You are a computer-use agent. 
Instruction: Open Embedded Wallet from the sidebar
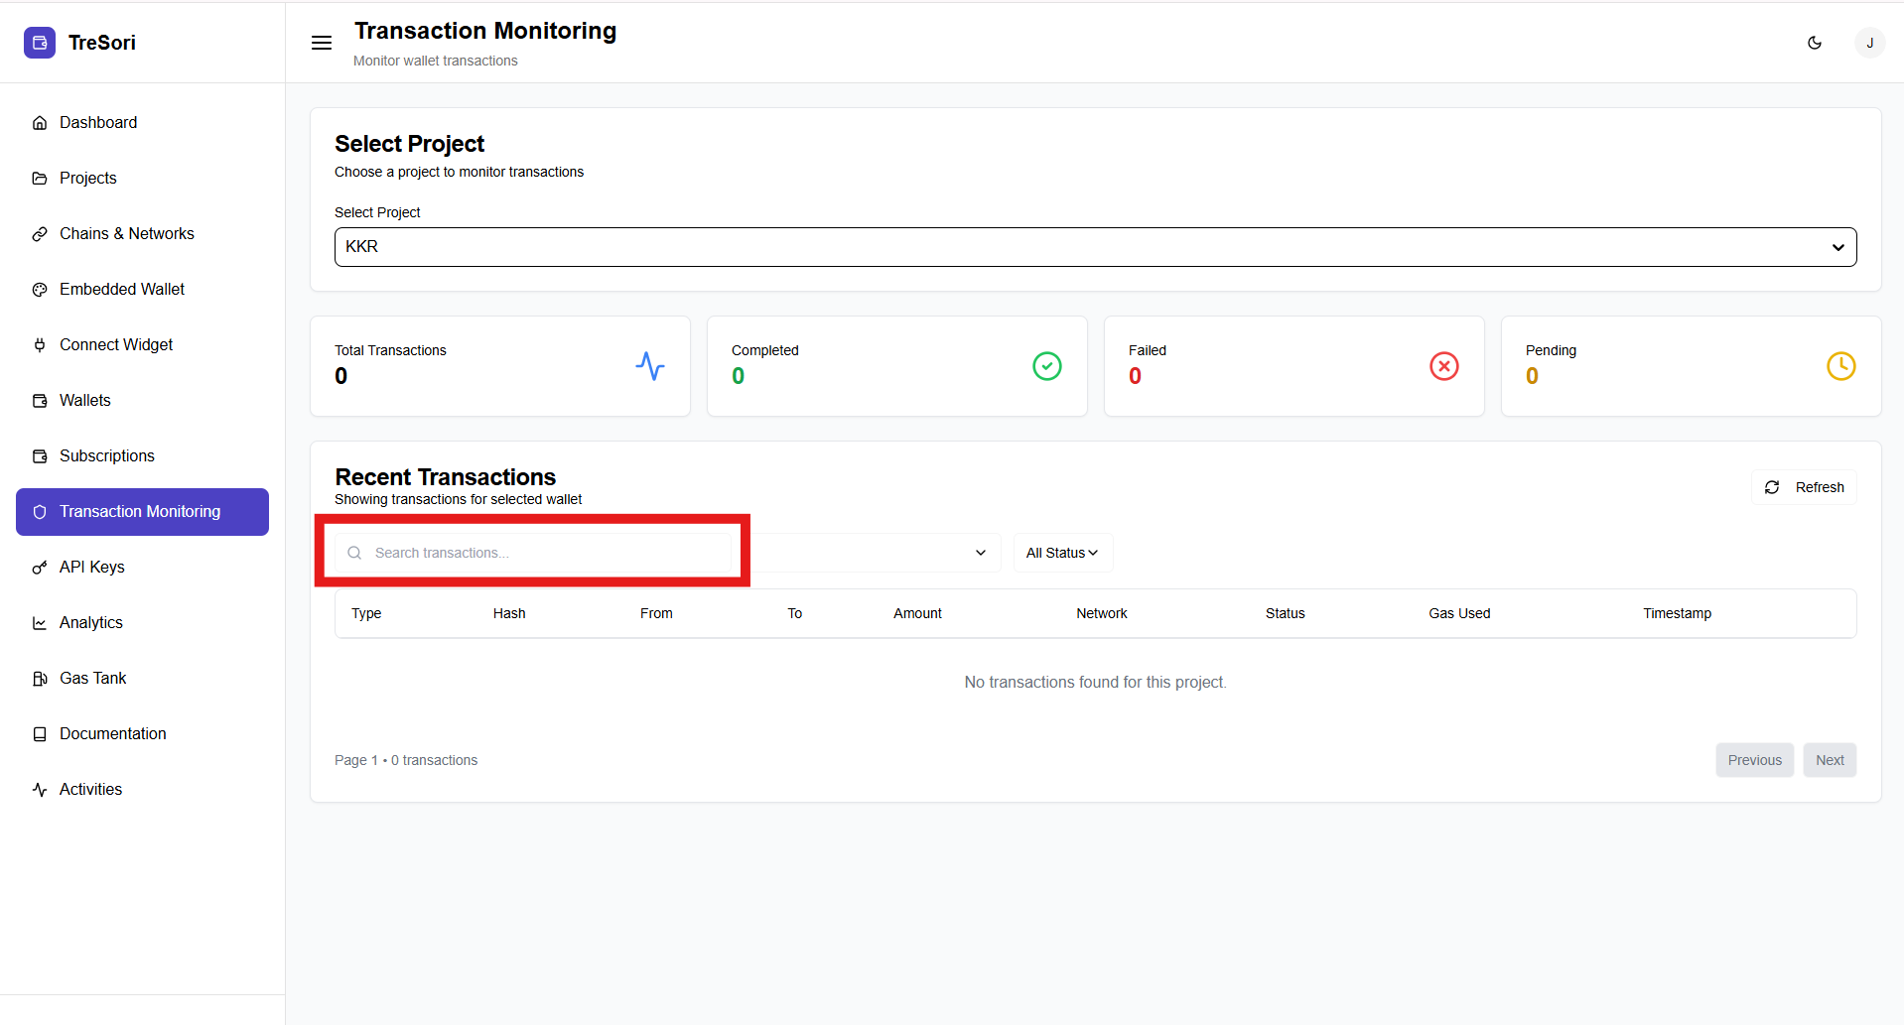coord(121,289)
